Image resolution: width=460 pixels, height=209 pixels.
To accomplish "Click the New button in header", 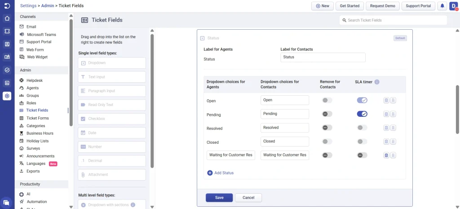I will (x=323, y=6).
